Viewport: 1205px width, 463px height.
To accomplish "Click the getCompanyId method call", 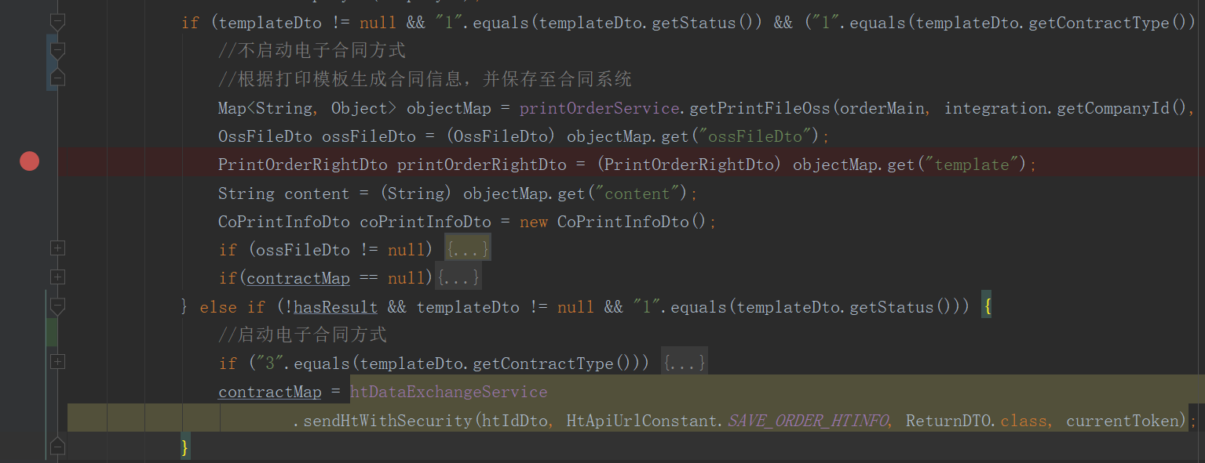I will click(1113, 108).
